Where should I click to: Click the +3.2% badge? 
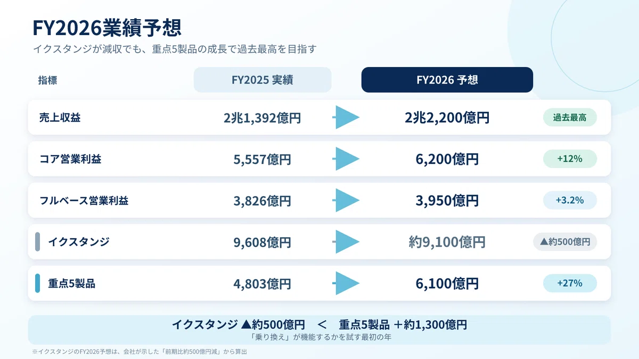570,201
